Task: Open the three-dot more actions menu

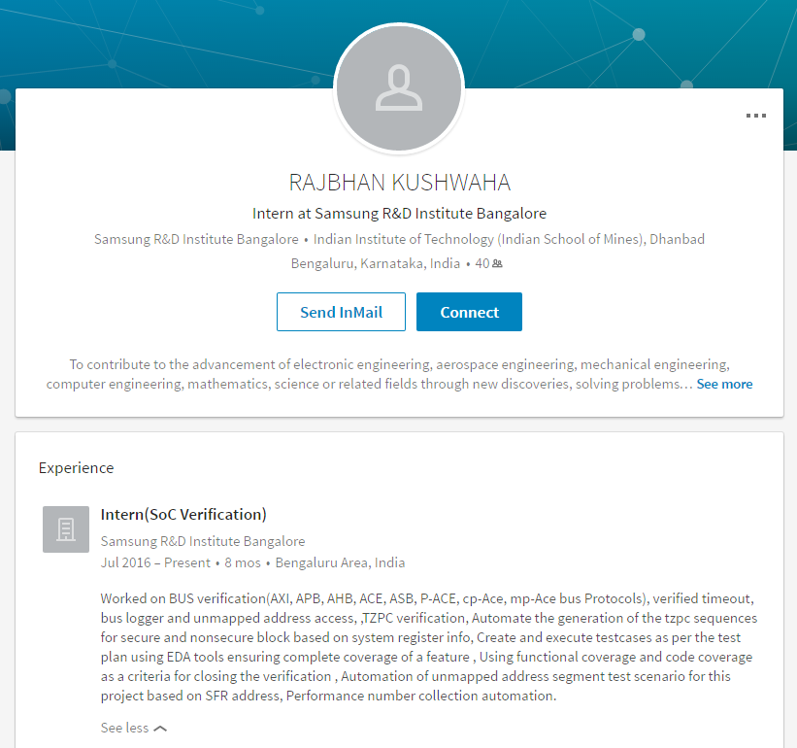Action: click(756, 116)
